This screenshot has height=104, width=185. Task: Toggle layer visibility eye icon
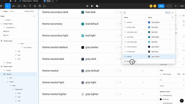point(184,74)
